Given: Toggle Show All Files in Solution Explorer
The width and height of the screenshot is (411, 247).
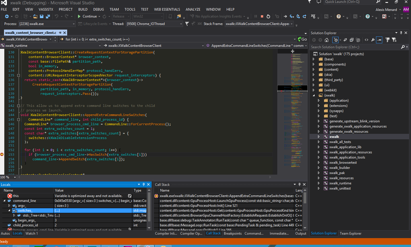Looking at the screenshot, I should tap(358, 40).
